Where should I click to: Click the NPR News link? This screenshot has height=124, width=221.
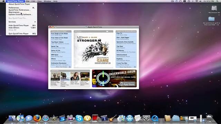click(55, 55)
